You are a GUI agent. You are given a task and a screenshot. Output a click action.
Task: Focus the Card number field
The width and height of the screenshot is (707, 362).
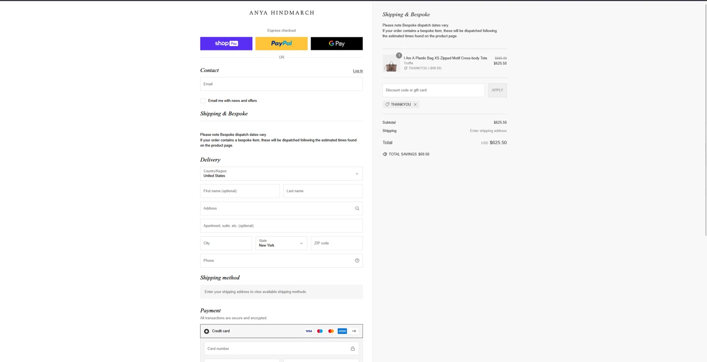(281, 348)
